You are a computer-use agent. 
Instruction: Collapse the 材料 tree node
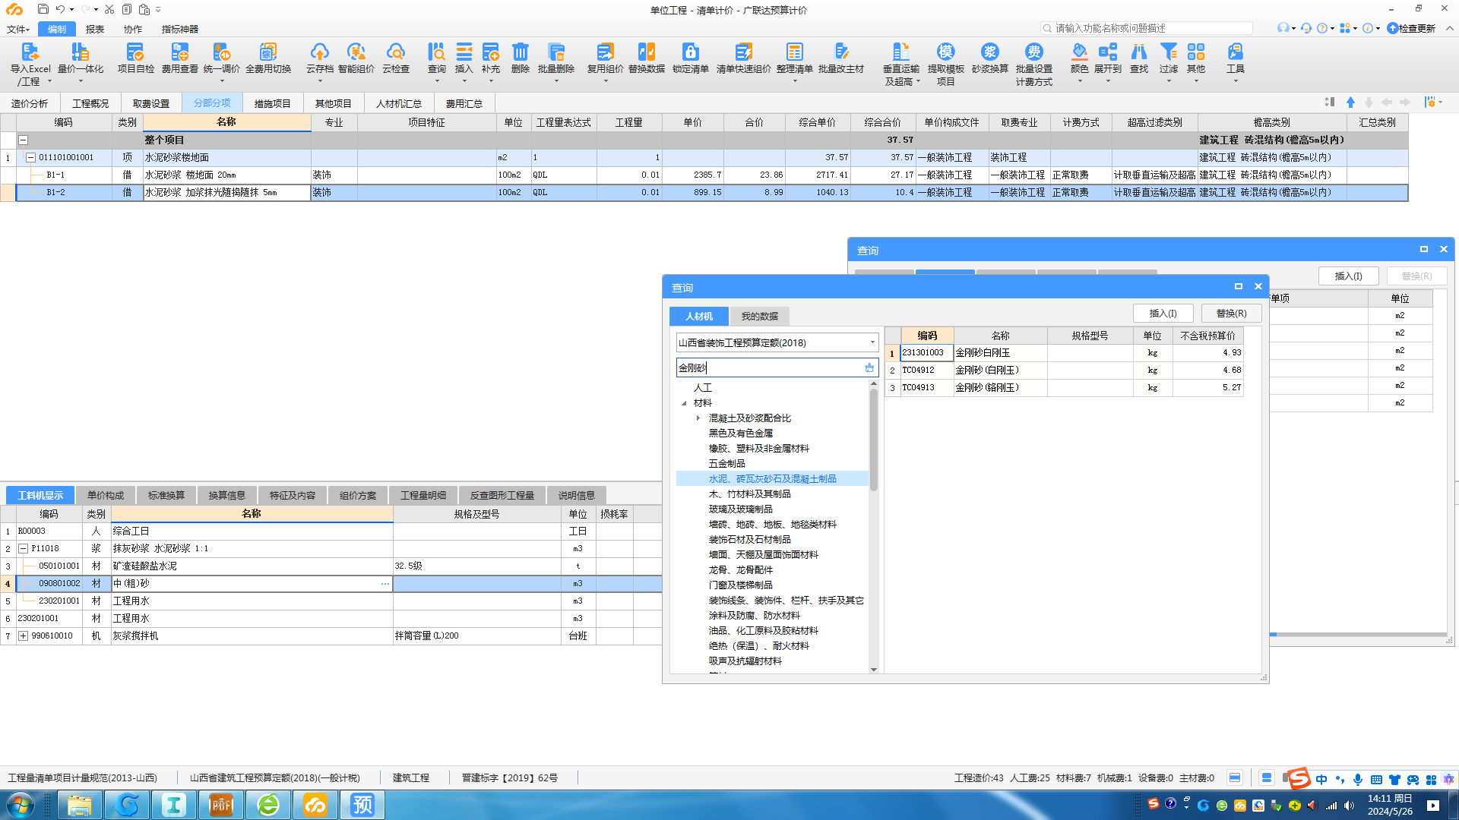click(x=684, y=403)
